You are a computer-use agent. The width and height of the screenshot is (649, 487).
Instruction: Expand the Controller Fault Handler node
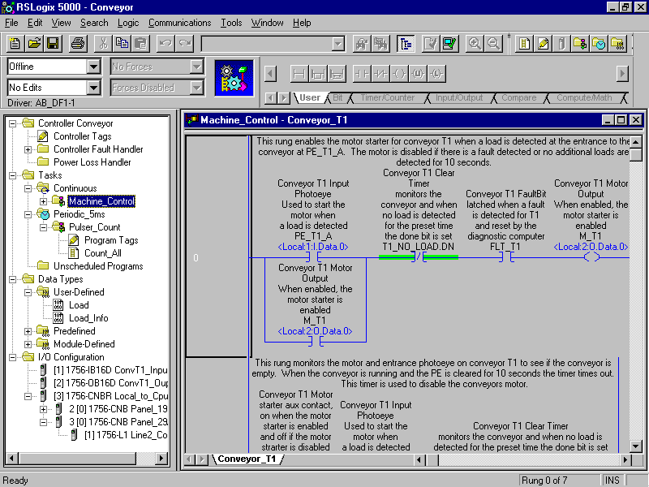[28, 149]
